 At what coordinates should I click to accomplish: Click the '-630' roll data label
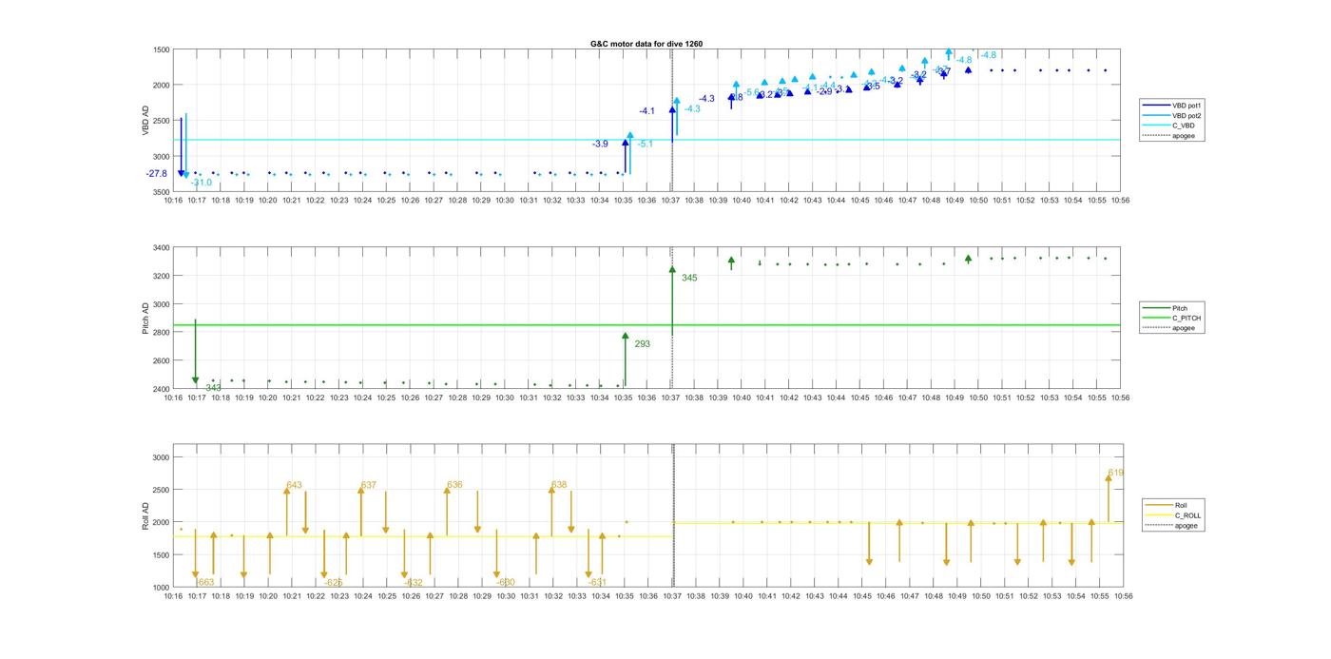coord(505,582)
